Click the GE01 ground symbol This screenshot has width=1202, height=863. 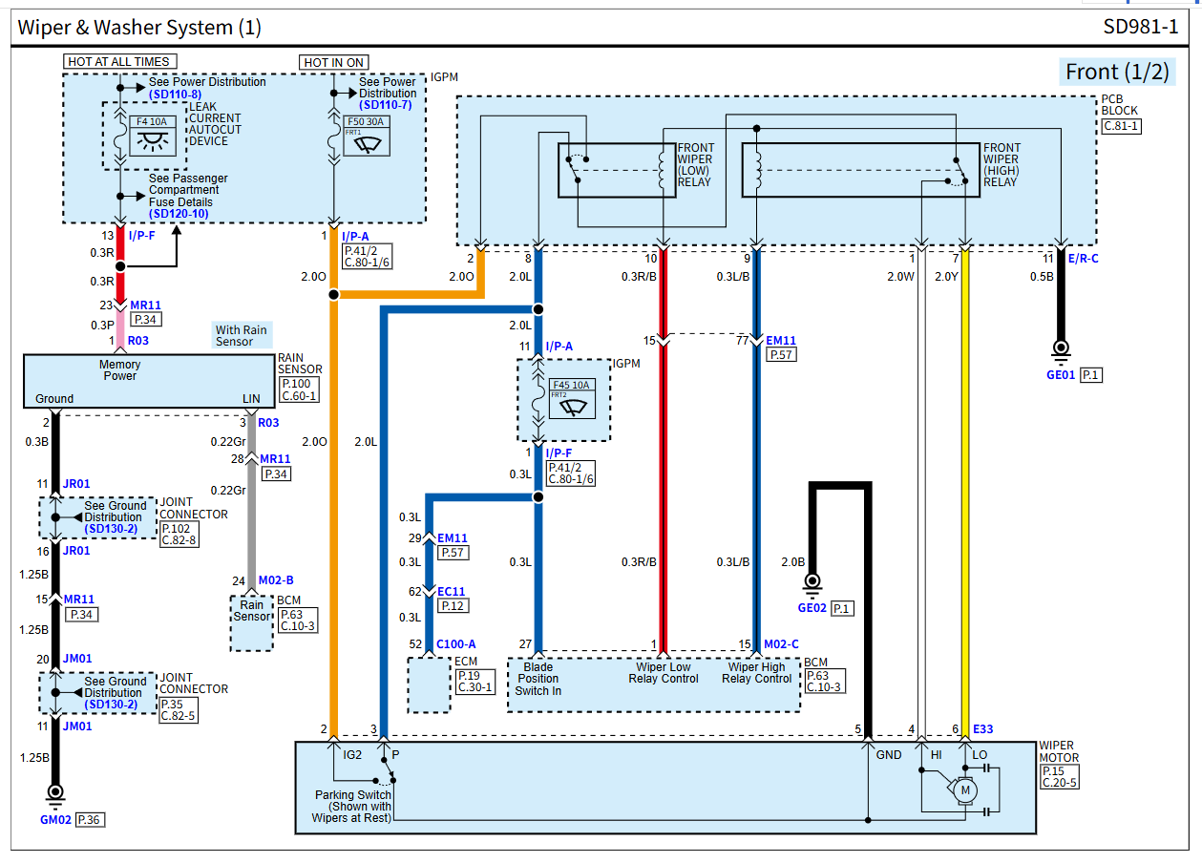coord(1060,349)
